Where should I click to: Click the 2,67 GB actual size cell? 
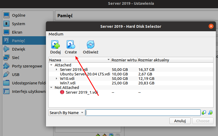(145, 74)
